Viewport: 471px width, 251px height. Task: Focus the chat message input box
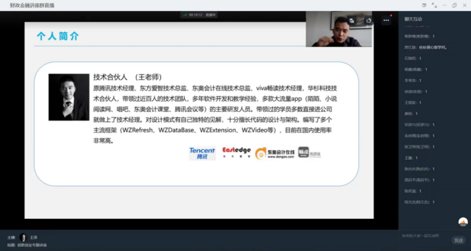(x=425, y=236)
